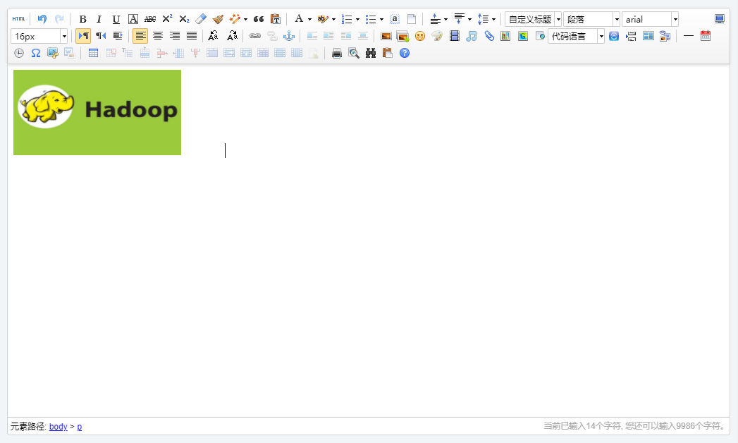Open the multiple image upload dialog

(x=403, y=36)
